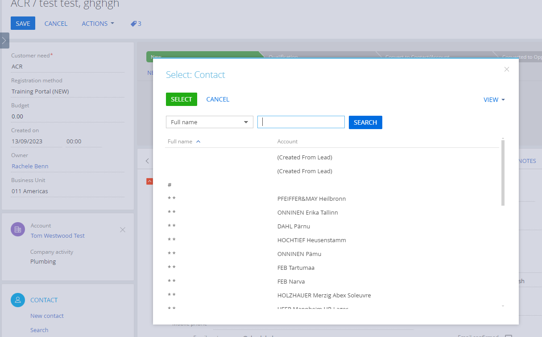This screenshot has width=542, height=337.
Task: Select row FEB Narva
Action: click(x=332, y=281)
